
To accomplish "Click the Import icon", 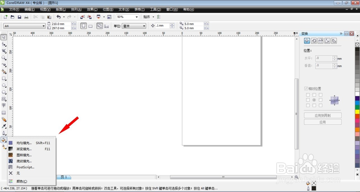I will coord(82,17).
